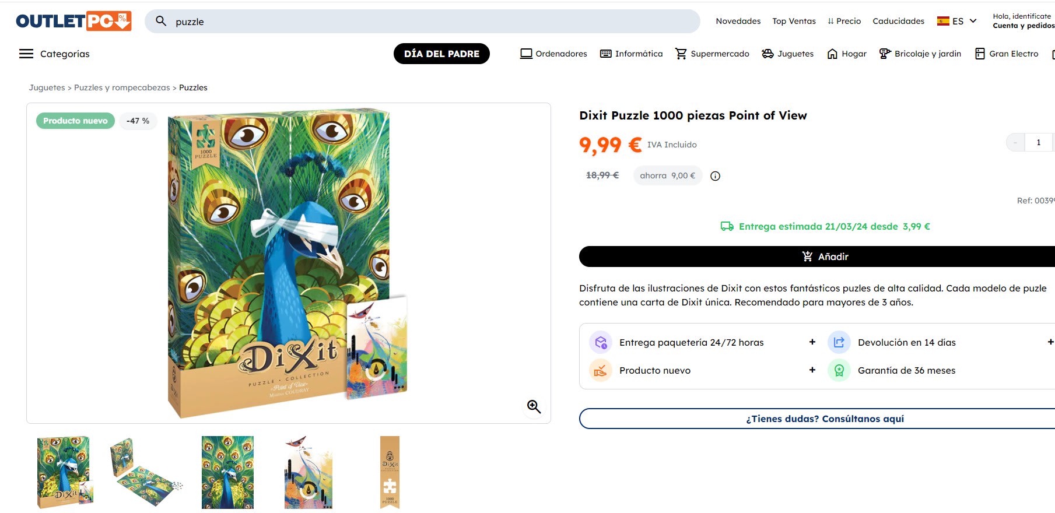Open the Novedades menu item
The image size is (1055, 513).
(738, 21)
